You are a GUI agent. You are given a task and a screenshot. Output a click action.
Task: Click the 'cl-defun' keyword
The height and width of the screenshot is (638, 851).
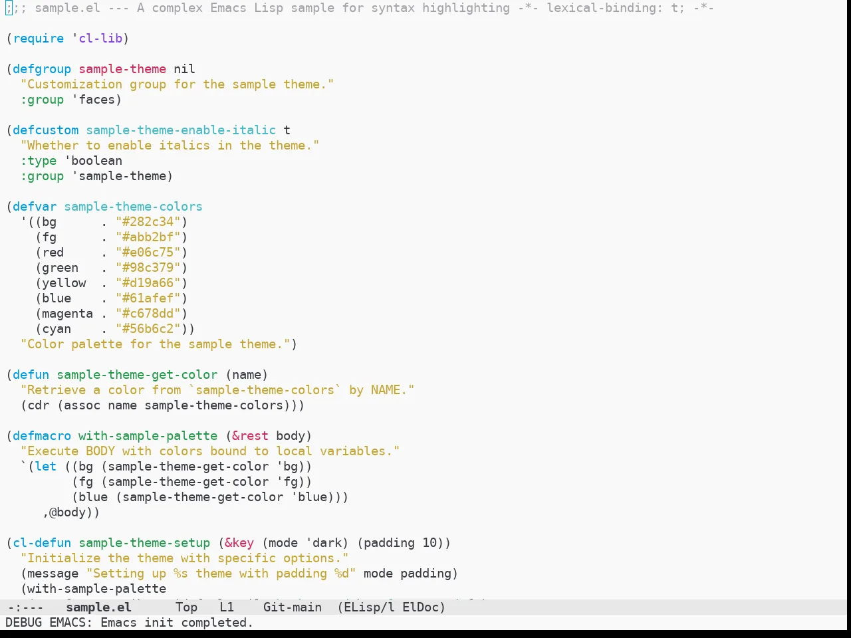pos(42,543)
